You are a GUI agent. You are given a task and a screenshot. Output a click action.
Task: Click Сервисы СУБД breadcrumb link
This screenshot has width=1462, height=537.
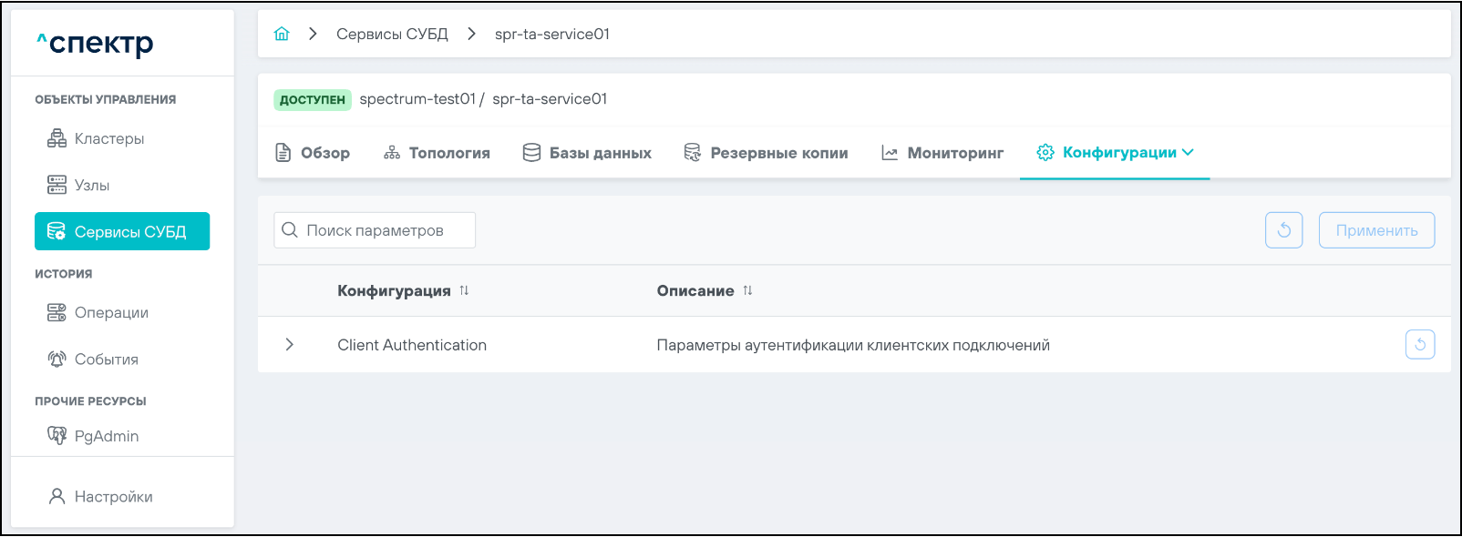click(392, 34)
